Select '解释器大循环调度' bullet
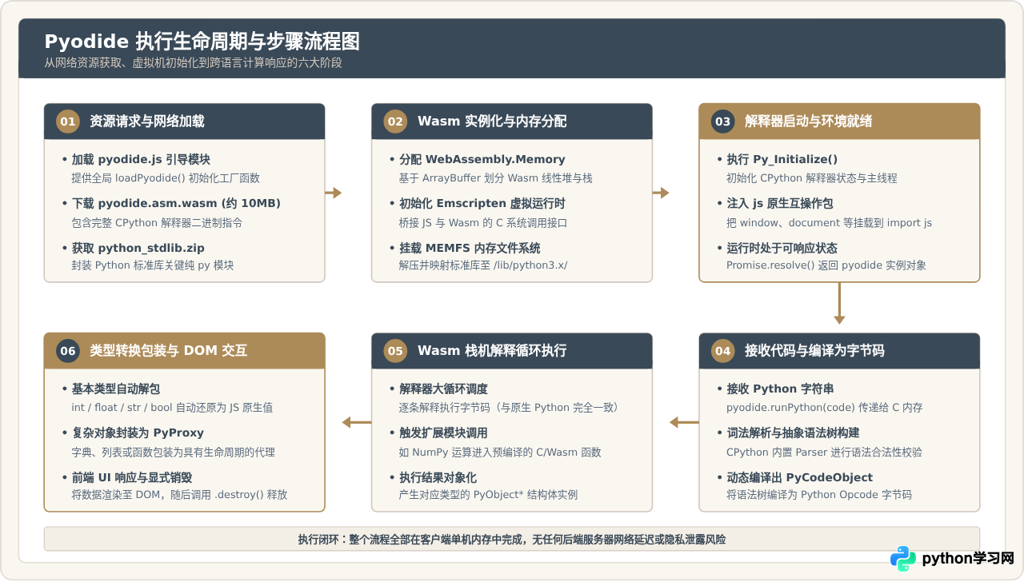Image resolution: width=1024 pixels, height=582 pixels. (x=438, y=389)
